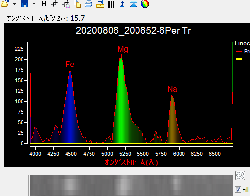Click the printer icon
250x196 pixels.
pyautogui.click(x=89, y=4)
